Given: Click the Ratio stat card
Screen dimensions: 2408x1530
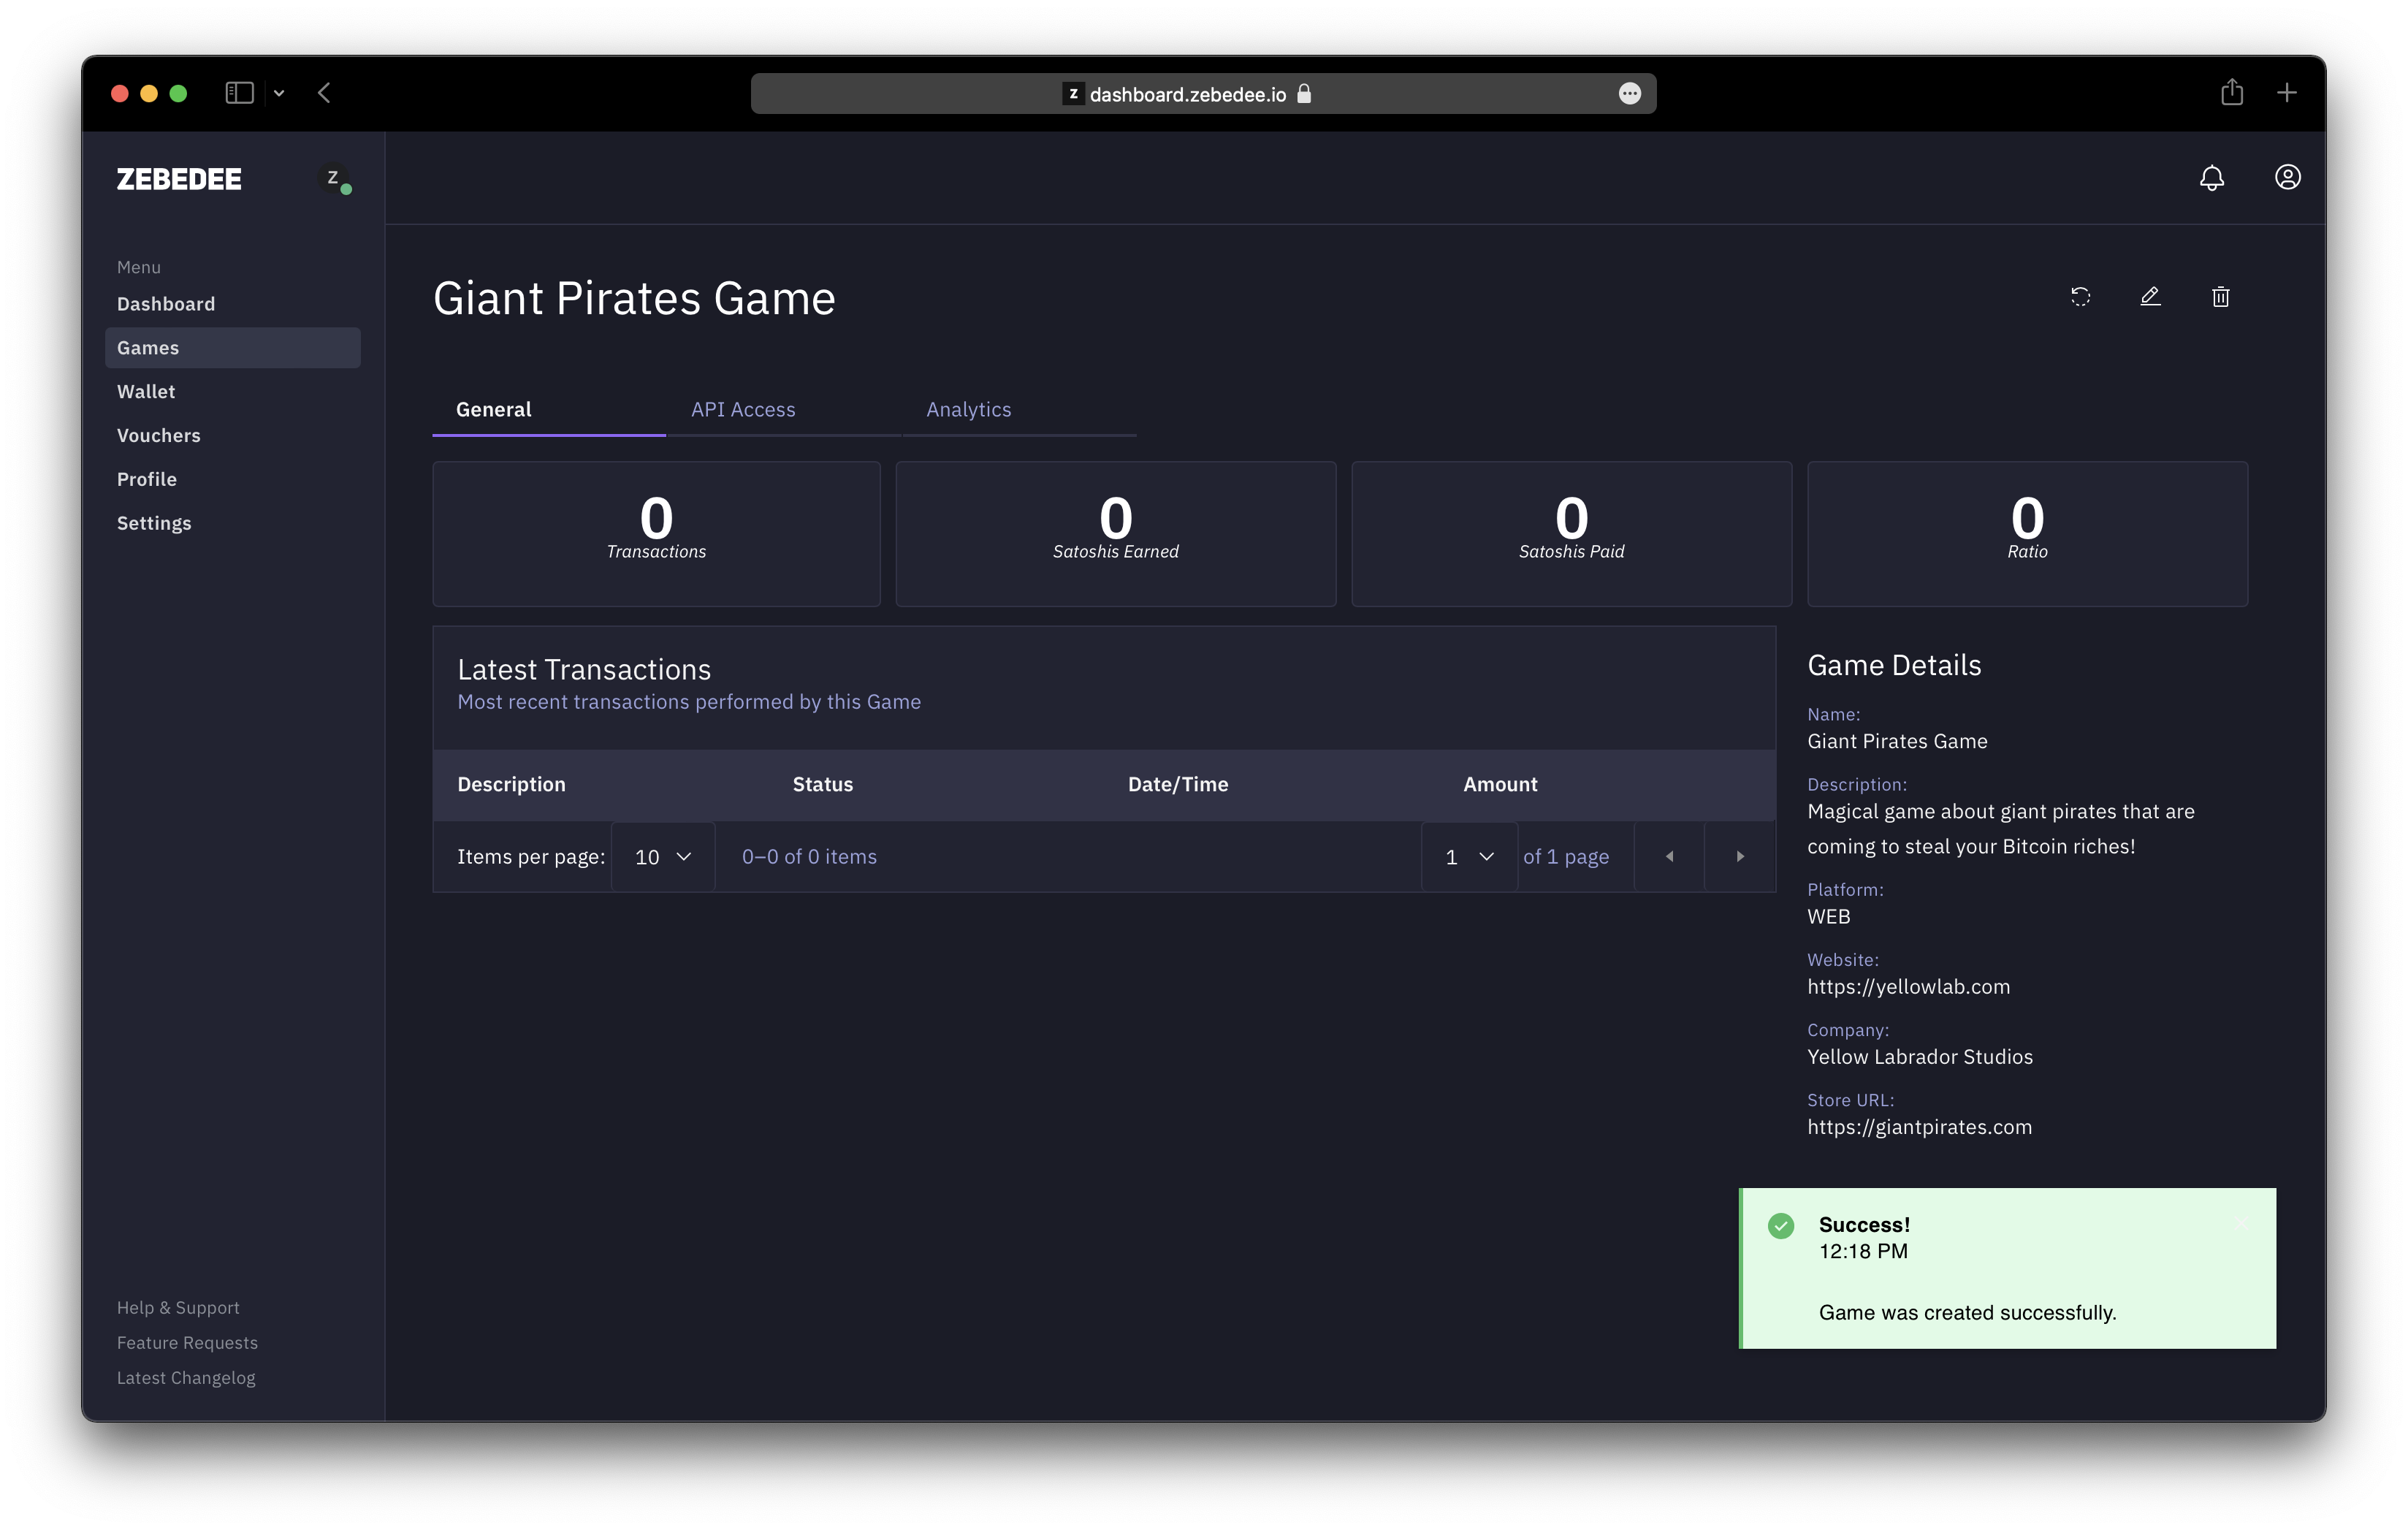Looking at the screenshot, I should (x=2027, y=534).
